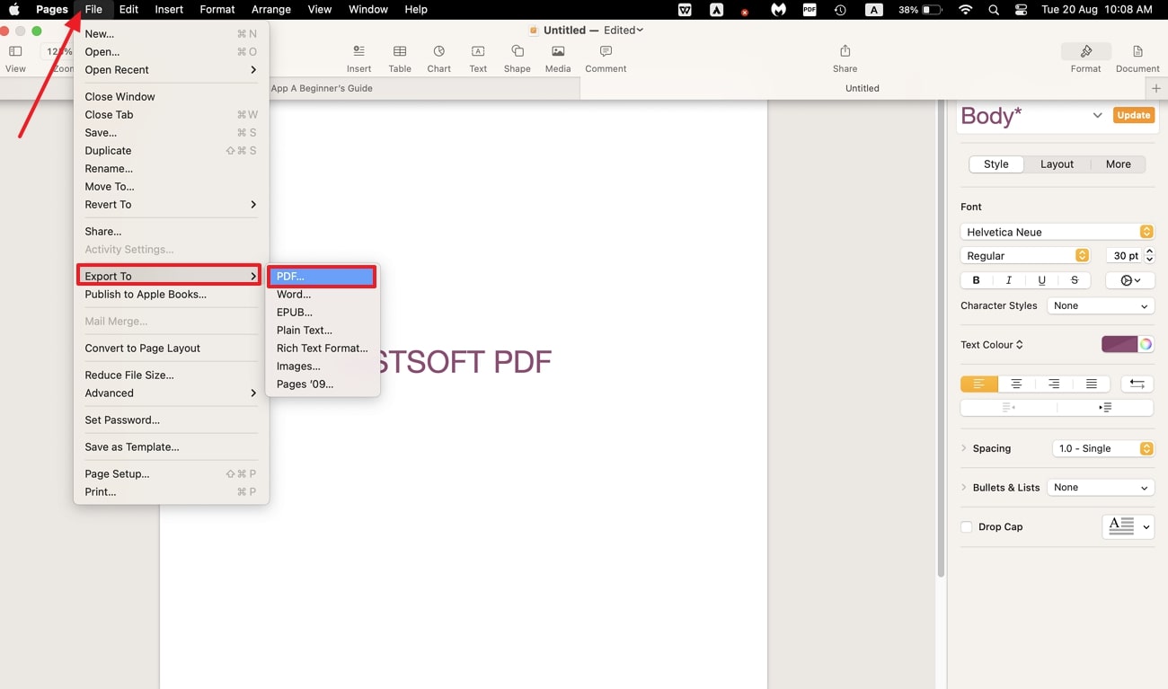Align text right
The image size is (1168, 689).
click(x=1054, y=384)
